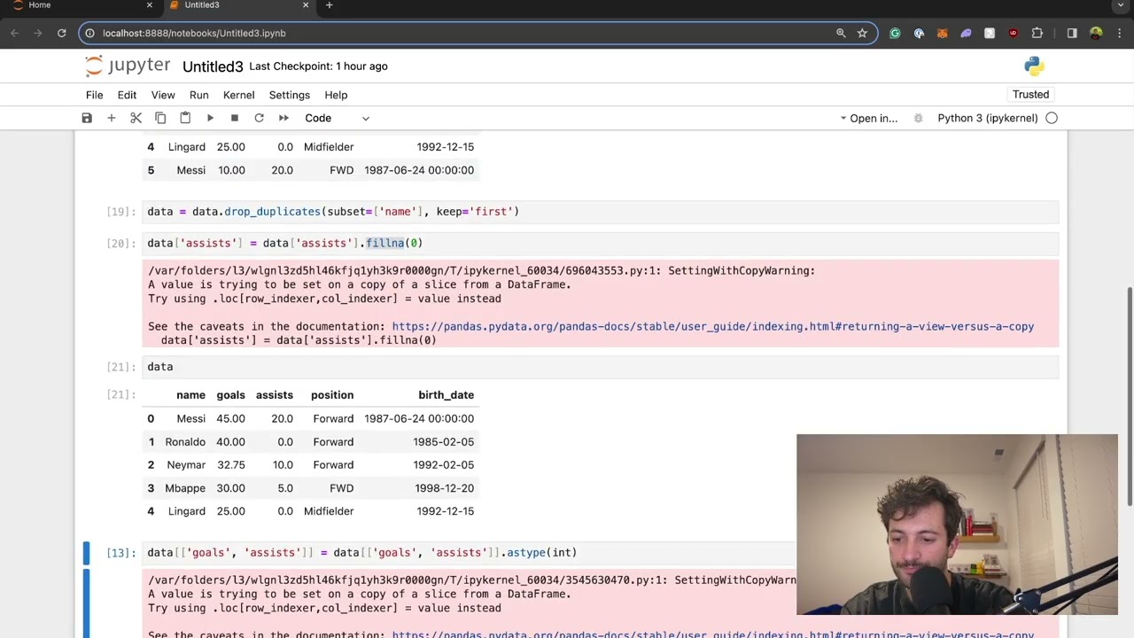Image resolution: width=1134 pixels, height=638 pixels.
Task: Click the Python 3 (ipykernel) kernel name
Action: tap(988, 118)
